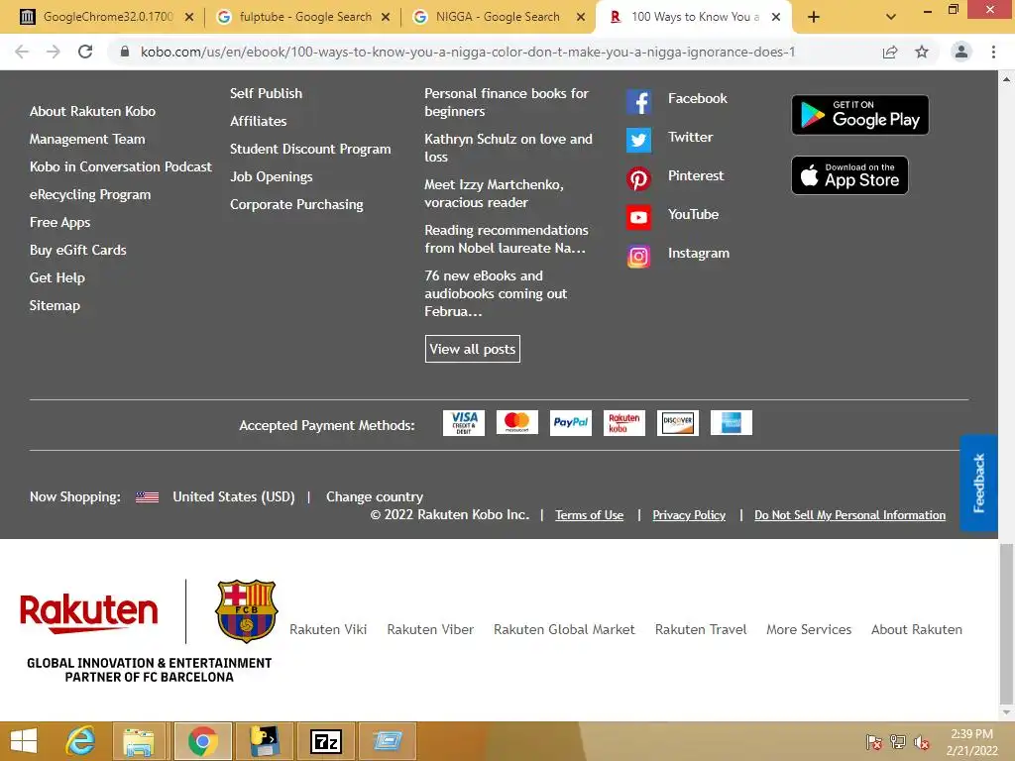This screenshot has width=1015, height=761.
Task: Open the Privacy Policy link
Action: pos(689,515)
